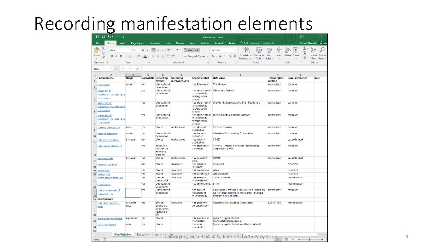The width and height of the screenshot is (442, 248).
Task: Click the Increase Font Size icon
Action: pos(144,50)
